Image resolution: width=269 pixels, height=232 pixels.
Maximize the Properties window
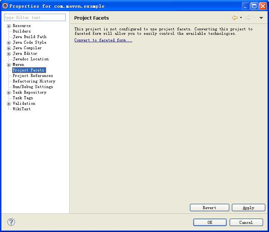[254, 6]
